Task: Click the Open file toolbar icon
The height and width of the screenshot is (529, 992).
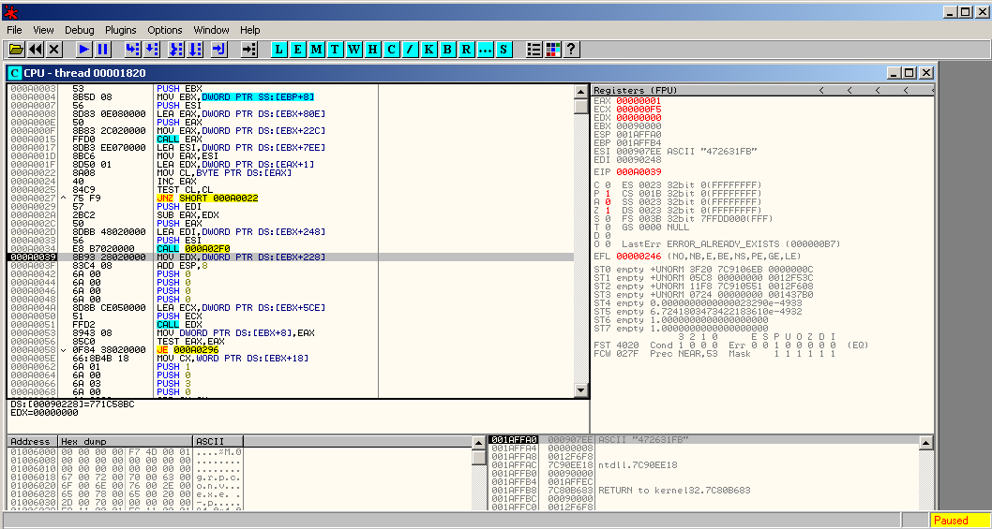Action: (x=16, y=50)
